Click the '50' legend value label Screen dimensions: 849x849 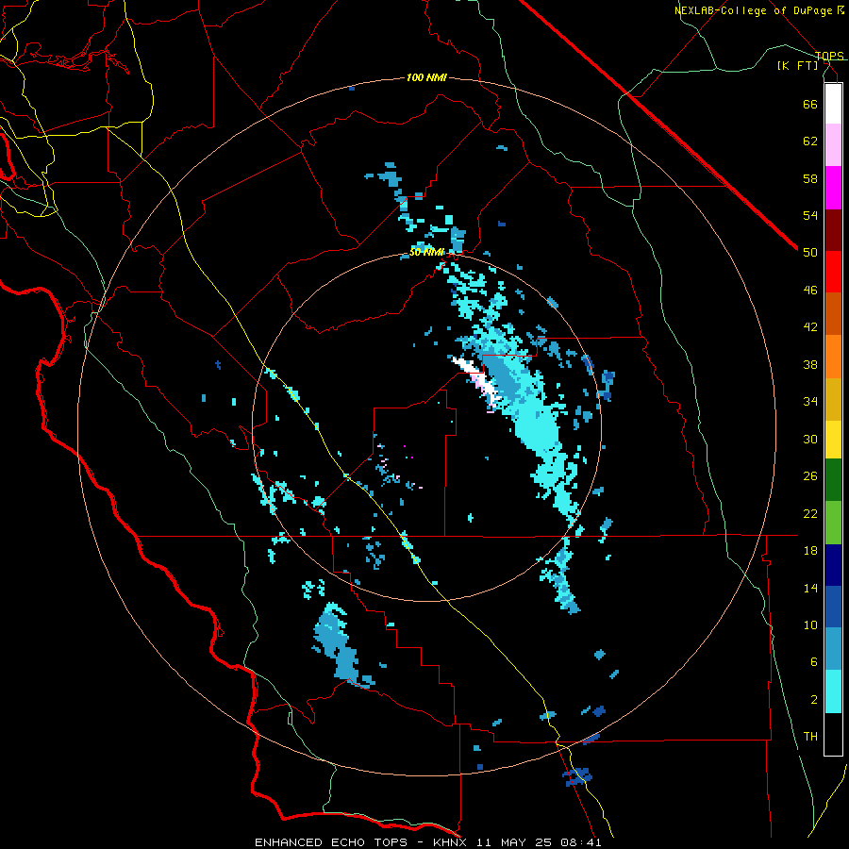810,253
